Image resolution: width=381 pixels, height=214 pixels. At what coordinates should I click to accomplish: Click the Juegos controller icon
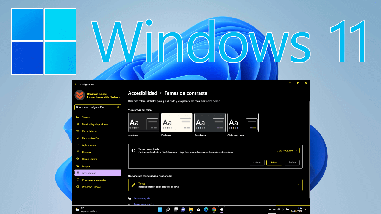tap(78, 166)
